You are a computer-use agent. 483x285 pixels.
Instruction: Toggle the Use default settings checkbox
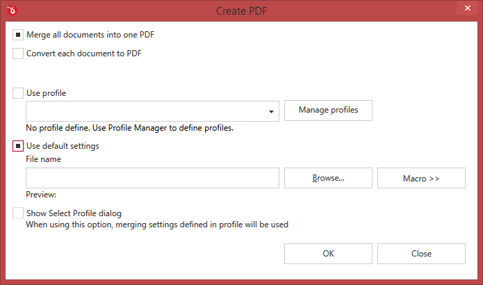pos(18,146)
